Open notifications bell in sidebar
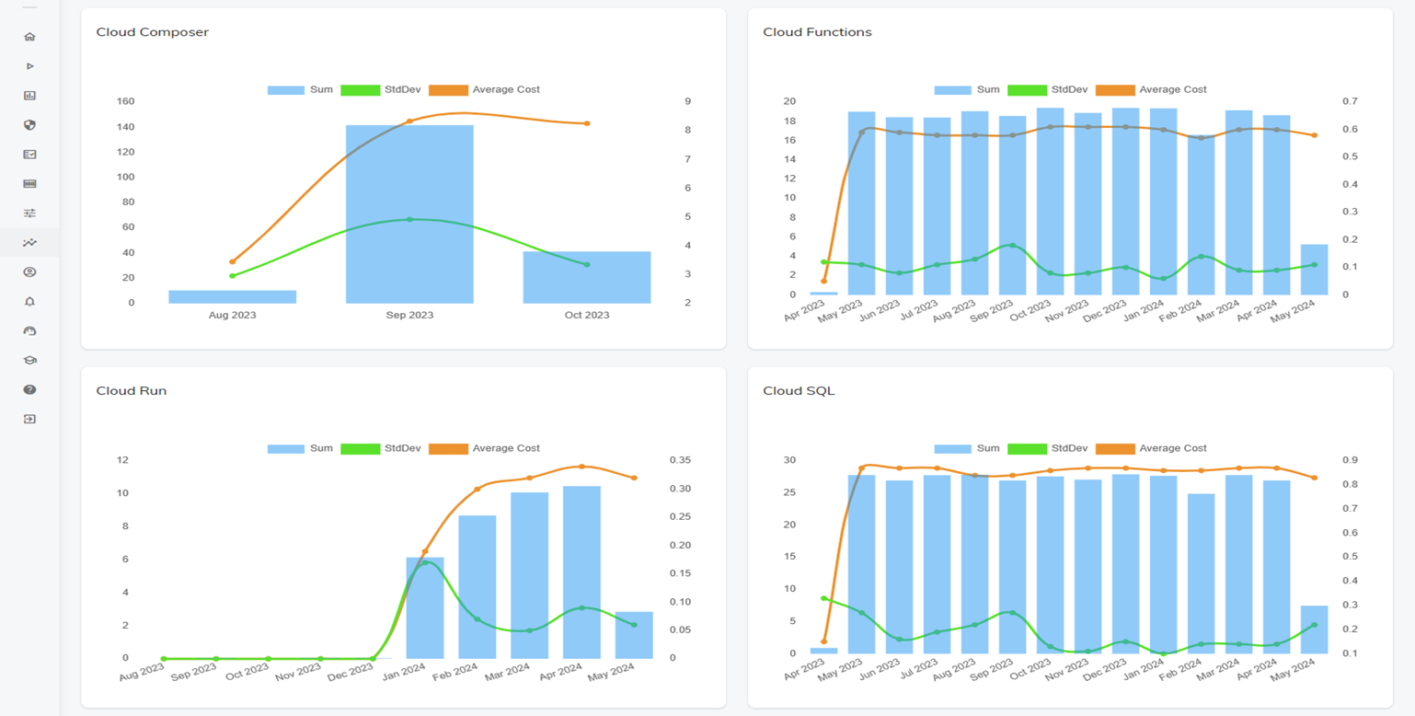Image resolution: width=1415 pixels, height=716 pixels. click(29, 302)
